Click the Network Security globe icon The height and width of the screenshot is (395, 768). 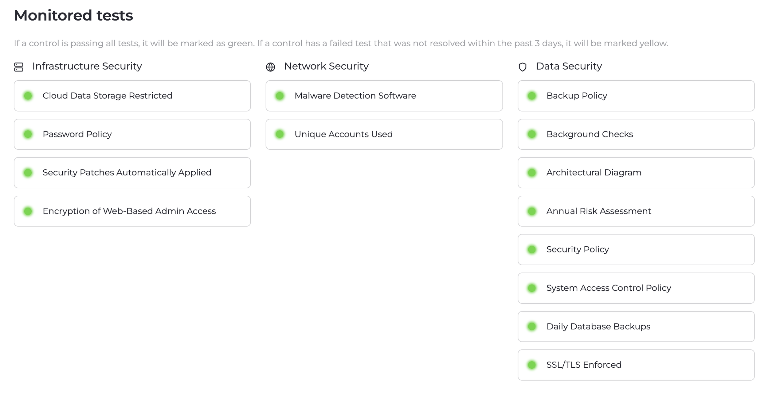click(270, 67)
